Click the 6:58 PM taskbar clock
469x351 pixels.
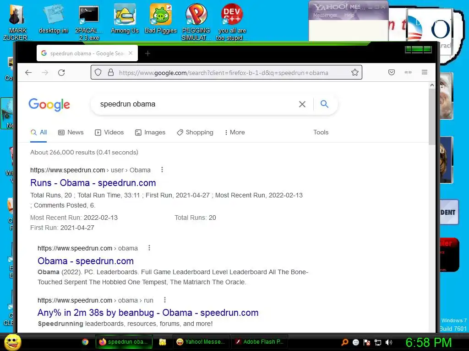tap(428, 342)
